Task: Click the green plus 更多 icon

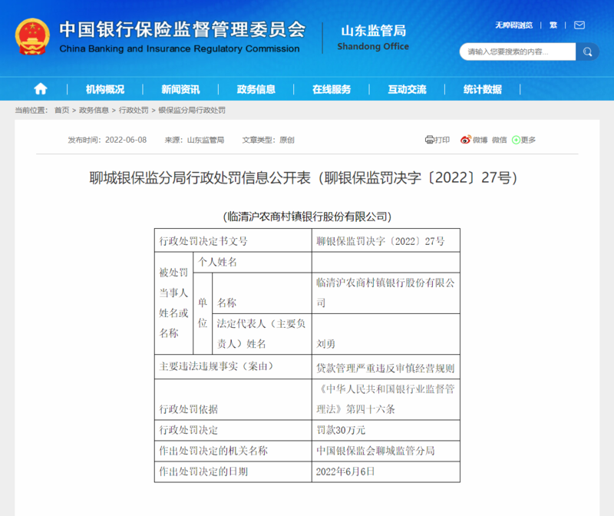Action: coord(516,140)
